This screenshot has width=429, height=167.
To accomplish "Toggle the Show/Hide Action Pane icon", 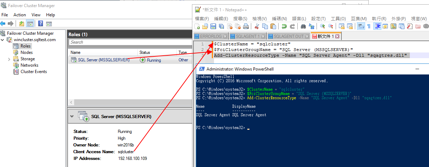I will click(49, 24).
